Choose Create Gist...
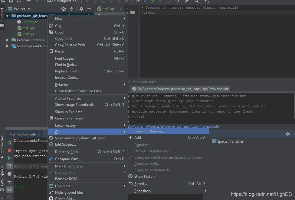This screenshot has width=295, height=200. [88, 198]
